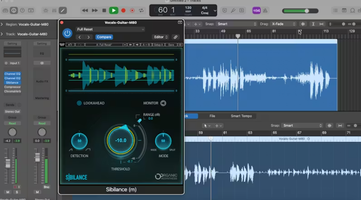Image resolution: width=361 pixels, height=200 pixels.
Task: Click the Range value 0.0 field
Action: point(151,118)
